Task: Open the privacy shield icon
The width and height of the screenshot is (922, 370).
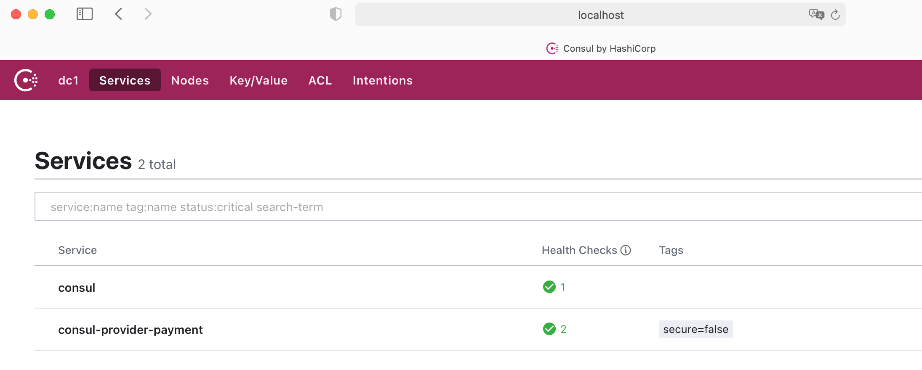Action: pyautogui.click(x=336, y=14)
